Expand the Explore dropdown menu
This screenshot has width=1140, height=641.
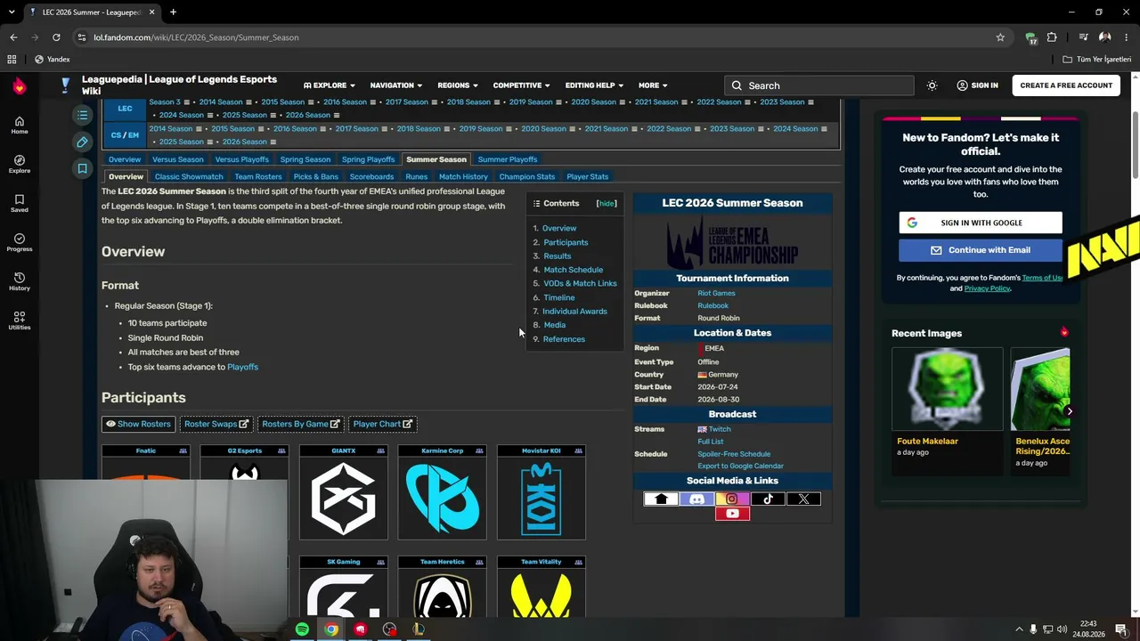pyautogui.click(x=330, y=85)
